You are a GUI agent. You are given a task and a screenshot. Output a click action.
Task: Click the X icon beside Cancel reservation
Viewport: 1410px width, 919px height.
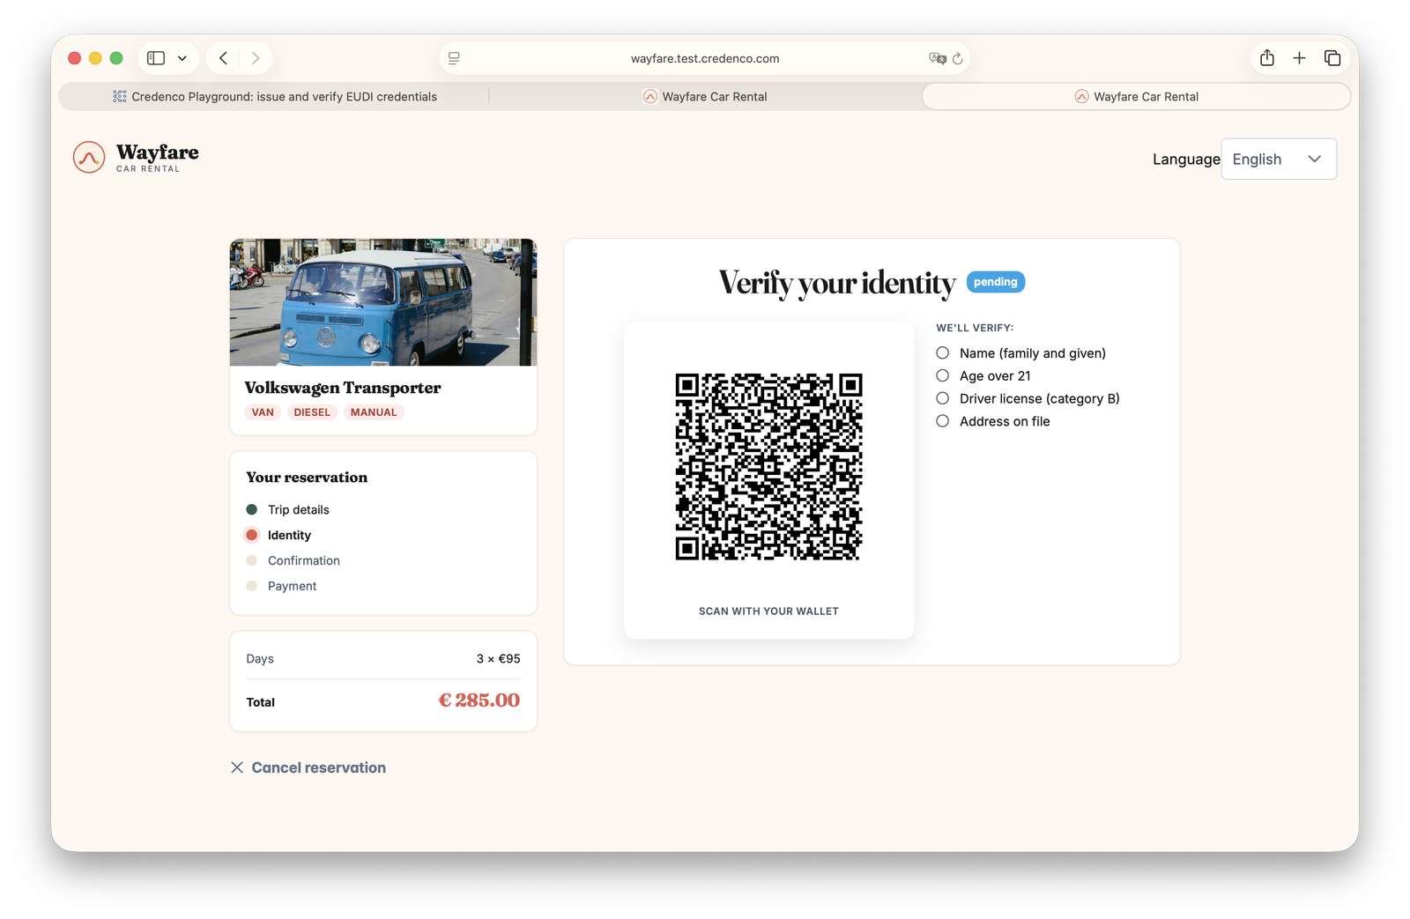[237, 767]
